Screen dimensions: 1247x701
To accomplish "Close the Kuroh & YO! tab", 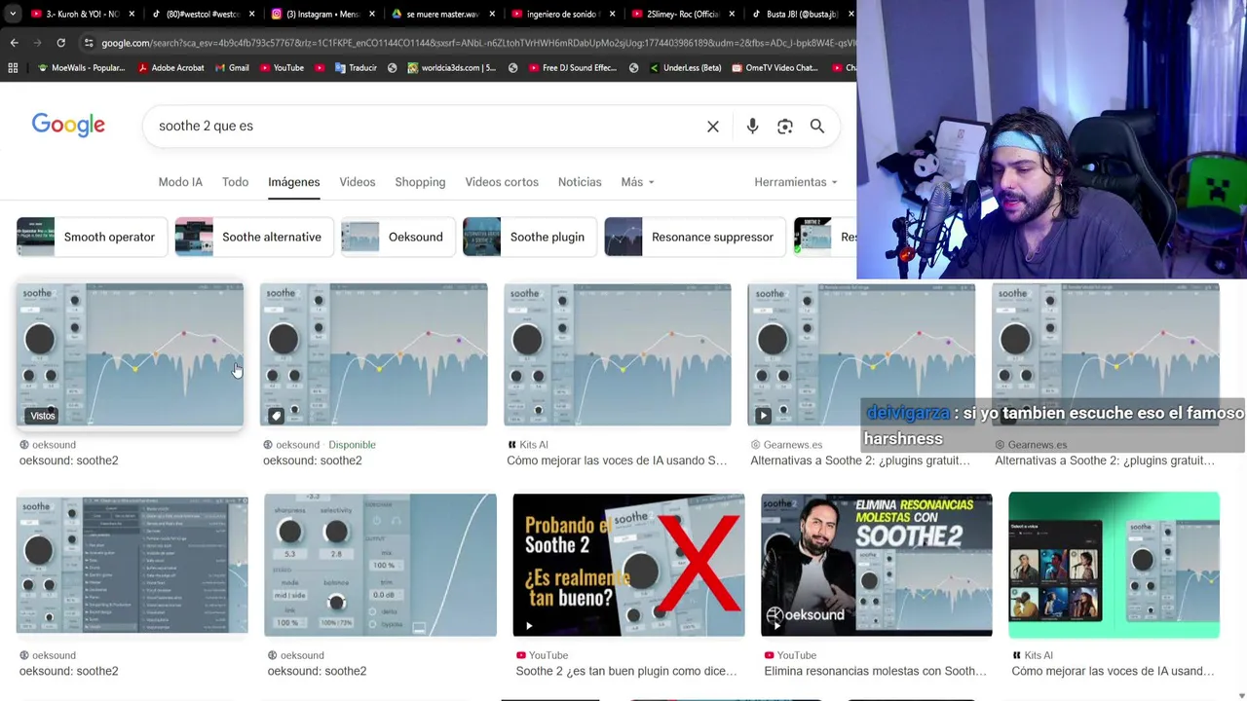I will coord(131,15).
